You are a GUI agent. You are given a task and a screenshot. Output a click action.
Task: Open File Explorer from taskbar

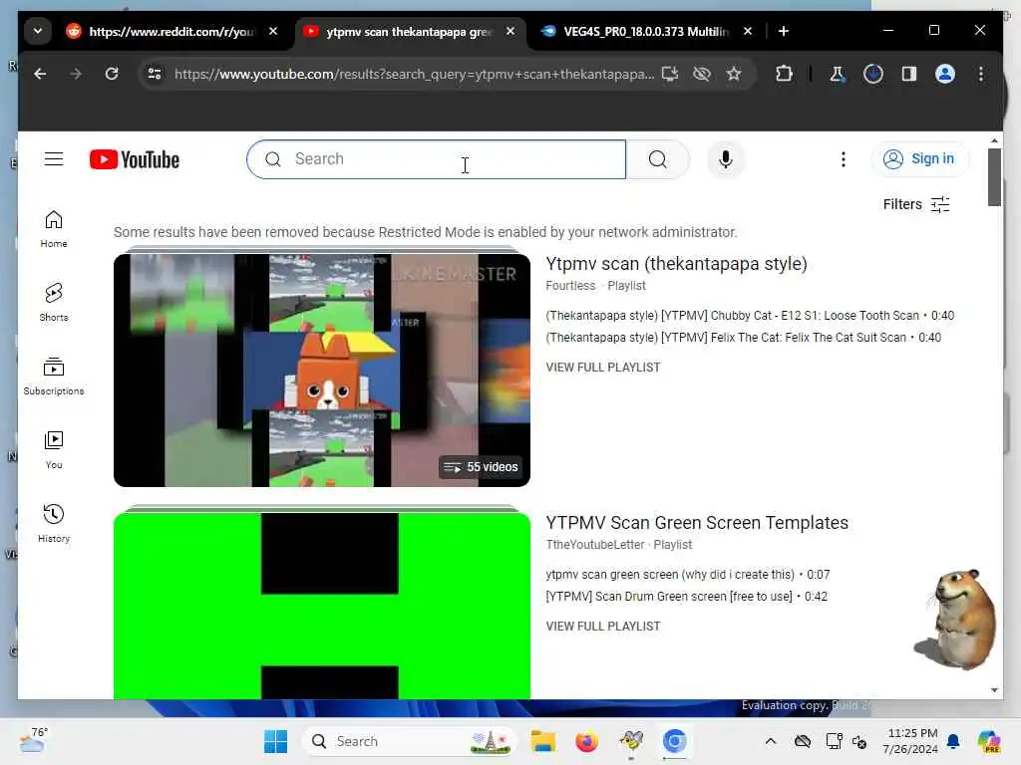coord(542,741)
